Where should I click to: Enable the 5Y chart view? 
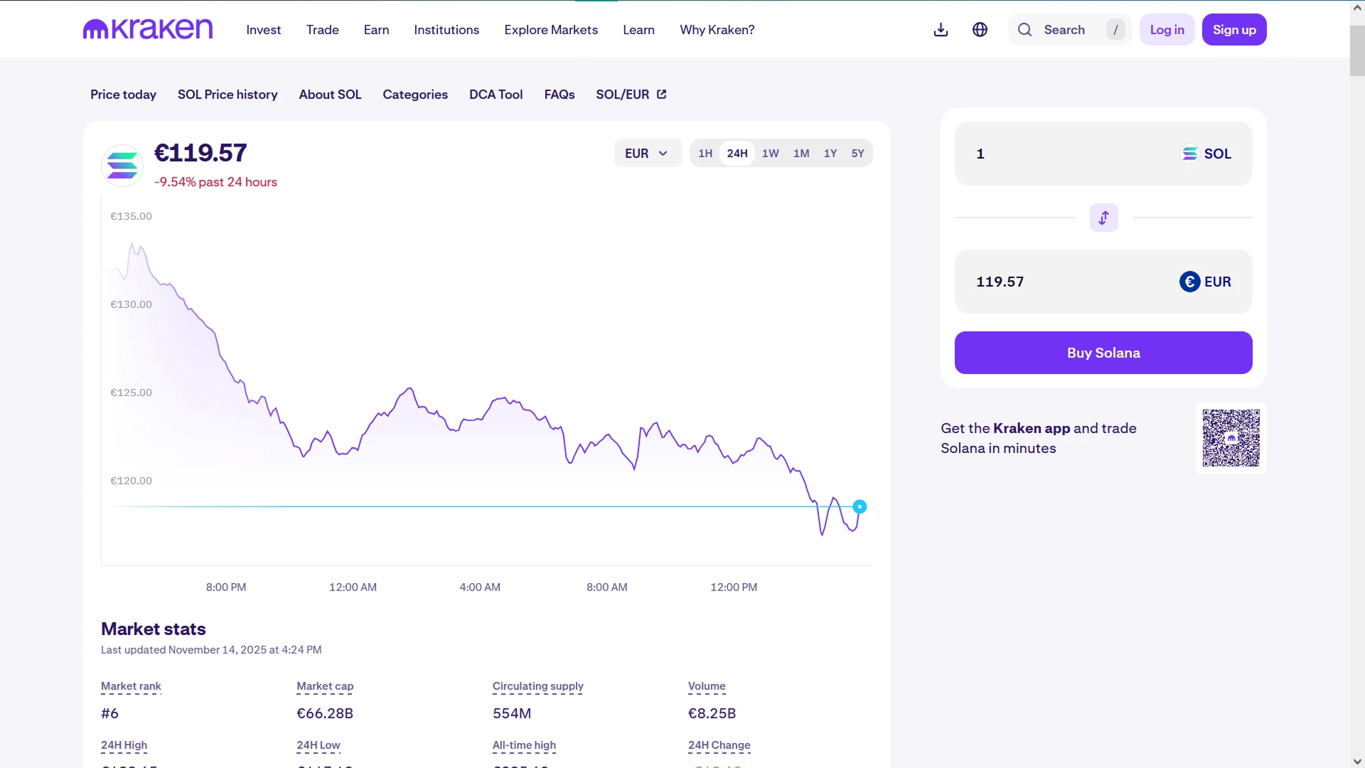pos(857,153)
